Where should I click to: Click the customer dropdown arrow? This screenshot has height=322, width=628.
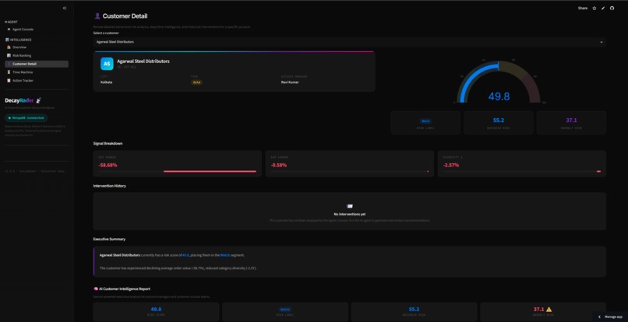coord(602,42)
